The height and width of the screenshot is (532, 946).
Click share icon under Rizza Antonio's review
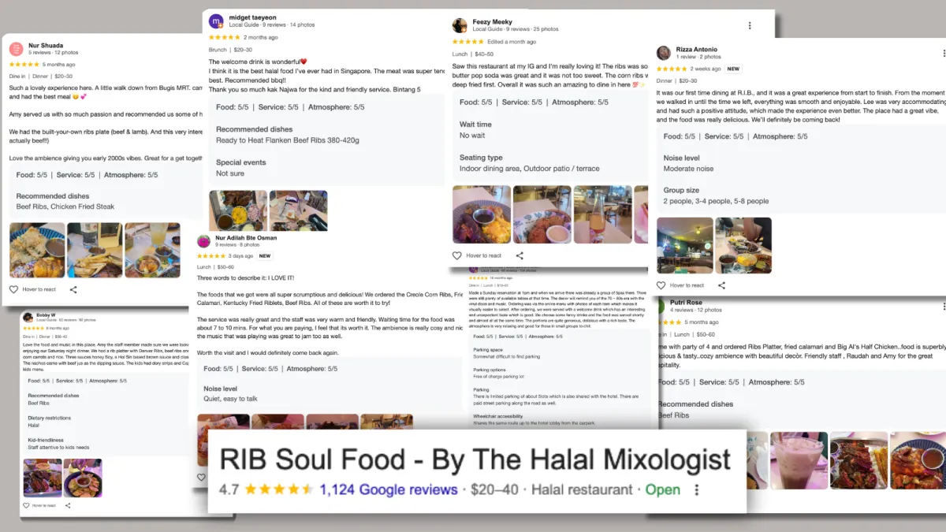point(721,285)
